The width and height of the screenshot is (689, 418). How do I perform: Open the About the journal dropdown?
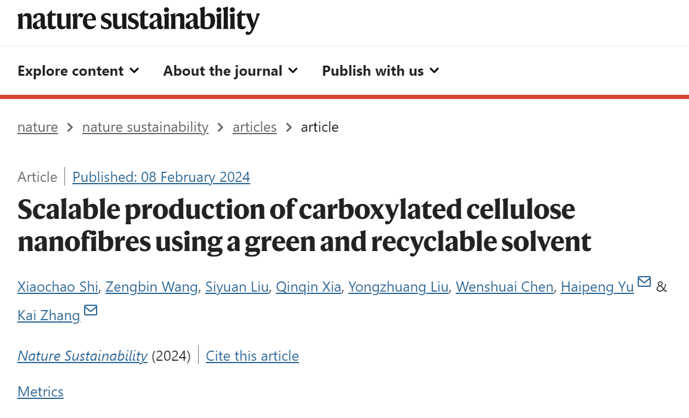click(231, 71)
